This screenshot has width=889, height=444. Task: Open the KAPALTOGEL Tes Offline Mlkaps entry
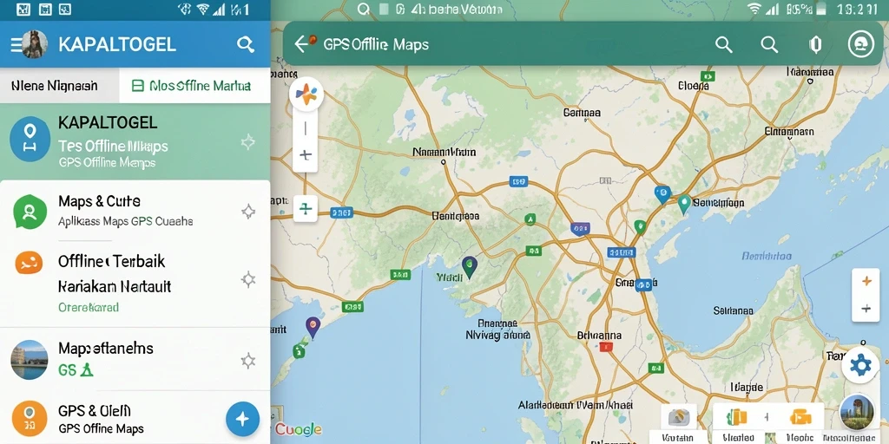click(135, 142)
